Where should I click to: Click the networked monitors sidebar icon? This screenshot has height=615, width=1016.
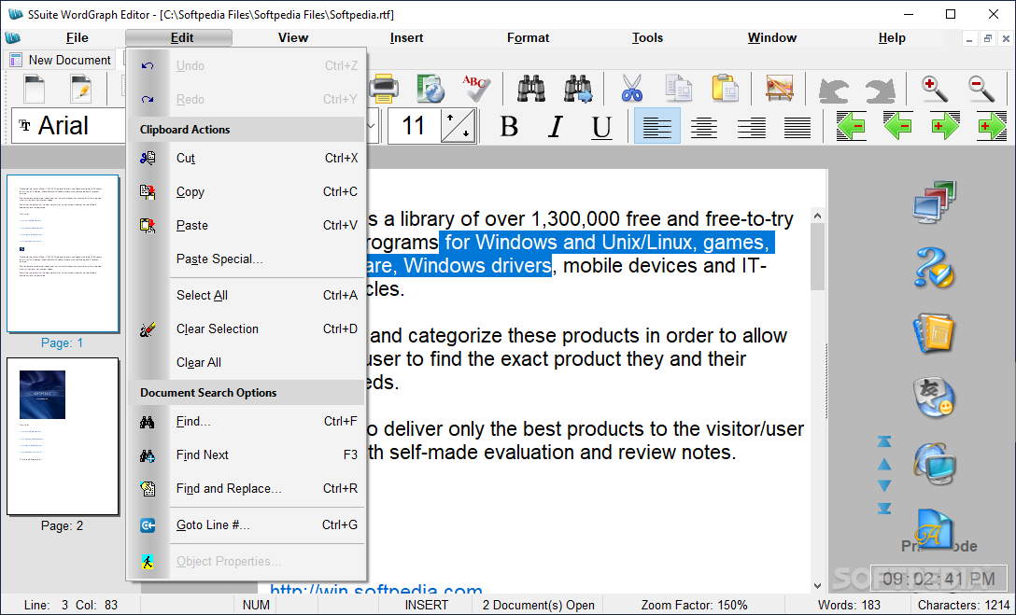pos(935,203)
